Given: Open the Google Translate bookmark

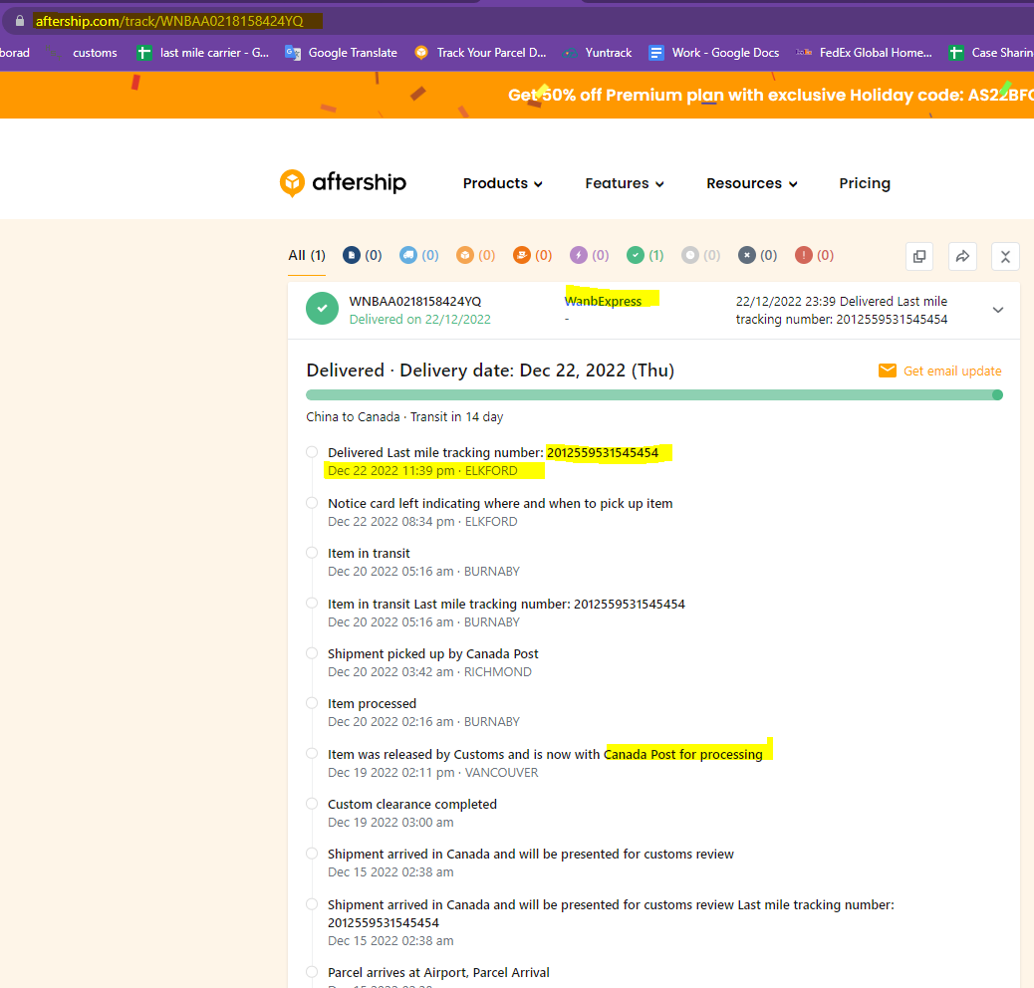Looking at the screenshot, I should [342, 53].
